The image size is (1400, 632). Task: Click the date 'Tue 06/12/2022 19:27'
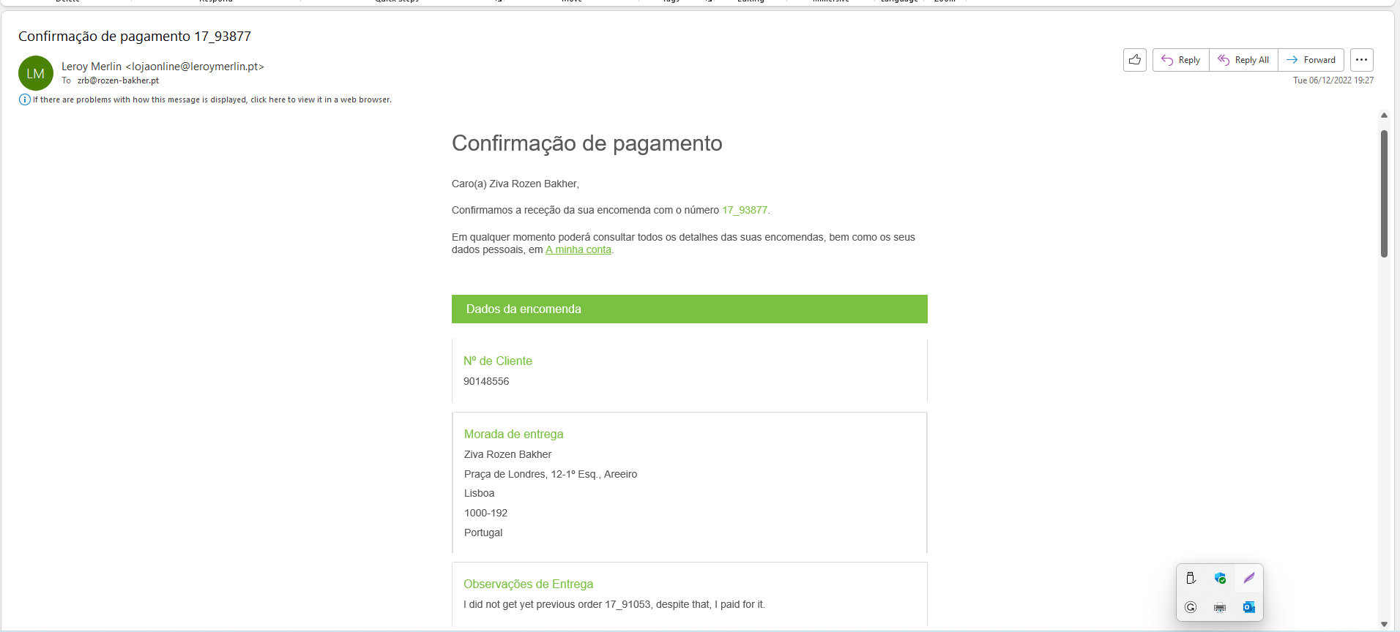(1333, 80)
